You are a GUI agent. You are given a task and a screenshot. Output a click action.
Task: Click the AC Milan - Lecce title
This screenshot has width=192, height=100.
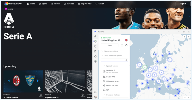11,97
